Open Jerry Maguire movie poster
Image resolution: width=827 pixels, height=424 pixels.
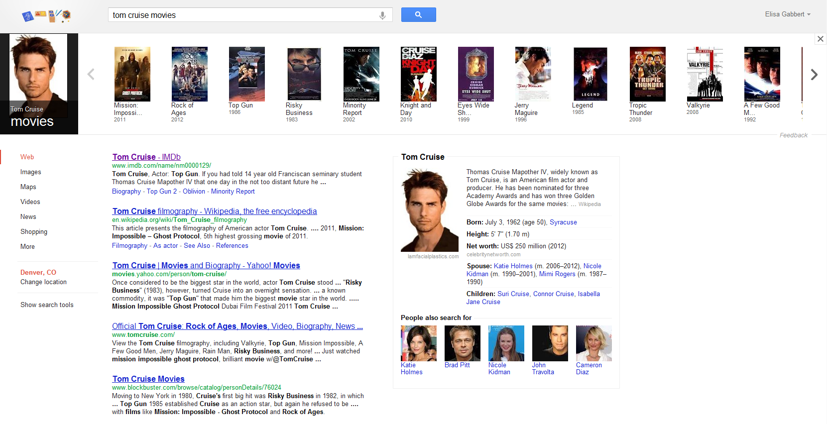coord(533,74)
